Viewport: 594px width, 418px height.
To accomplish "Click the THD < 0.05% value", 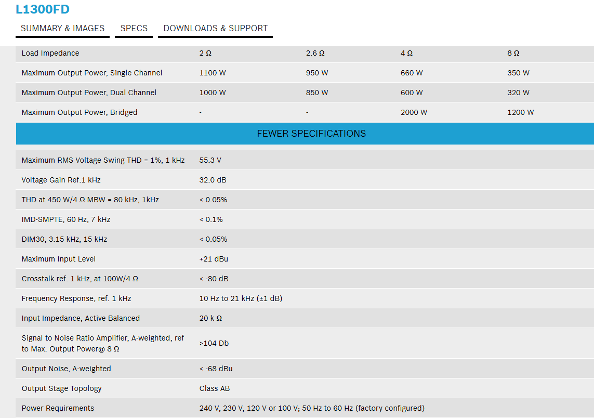I will 213,199.
